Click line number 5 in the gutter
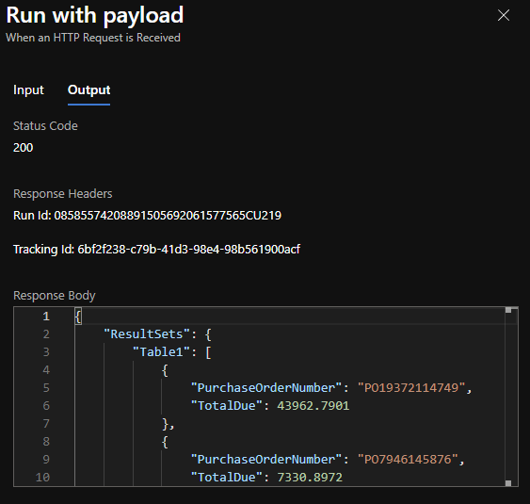 [46, 387]
